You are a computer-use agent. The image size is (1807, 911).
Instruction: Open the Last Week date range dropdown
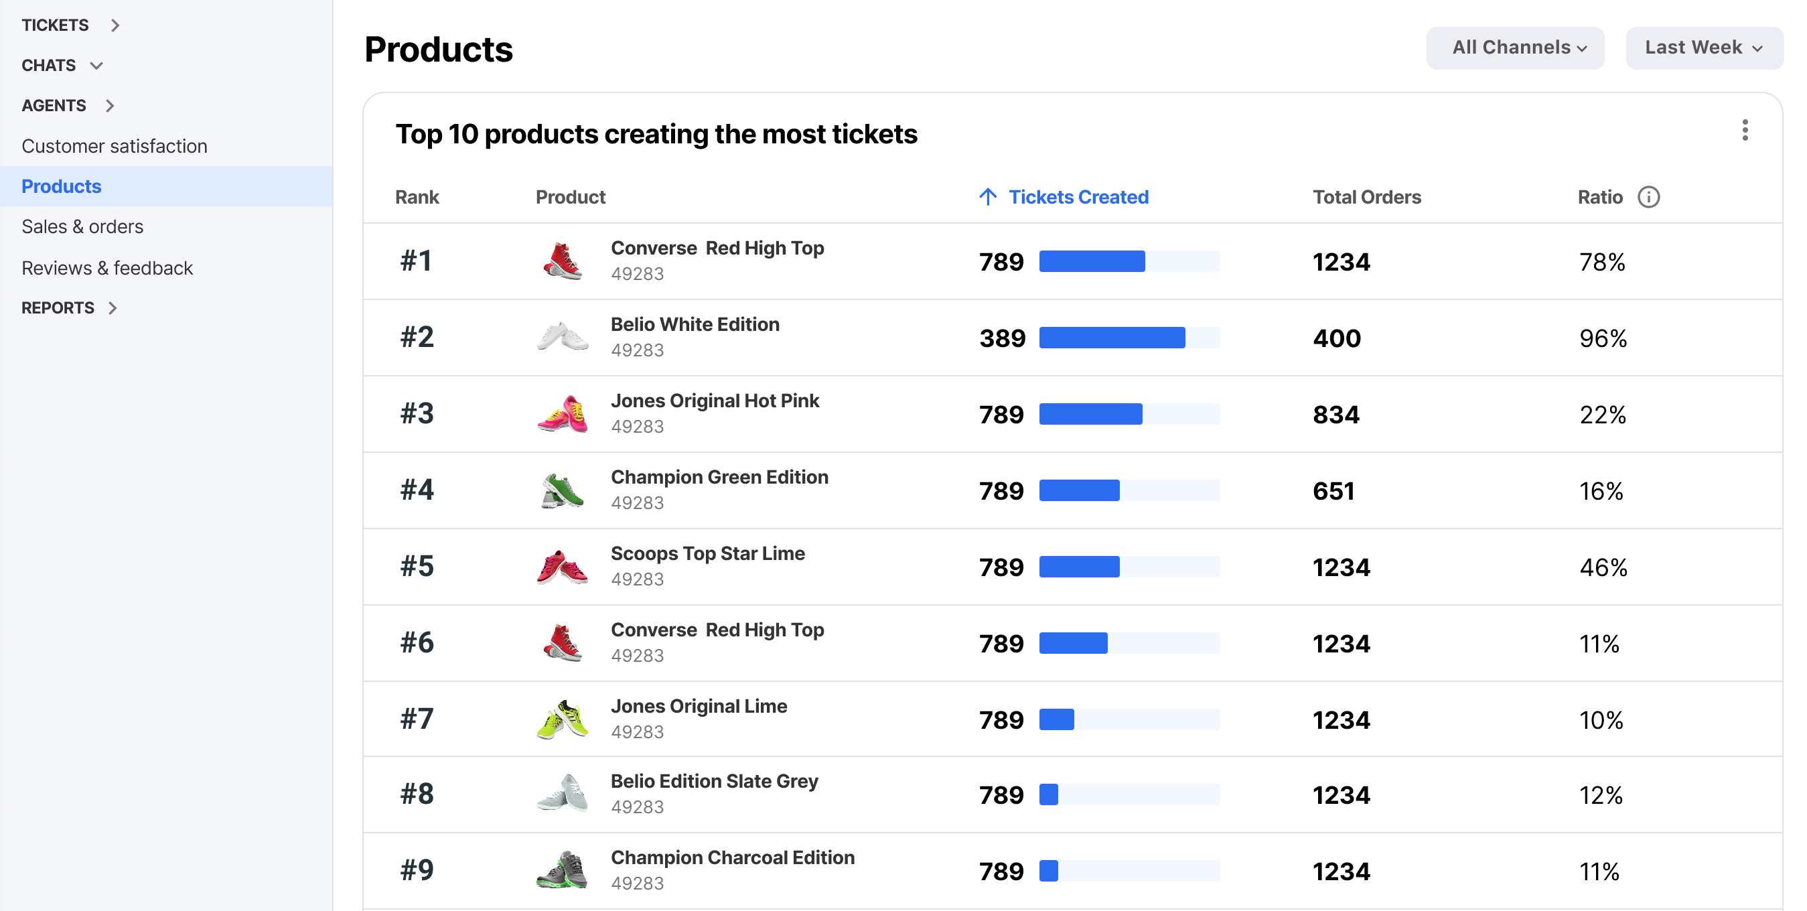point(1704,48)
